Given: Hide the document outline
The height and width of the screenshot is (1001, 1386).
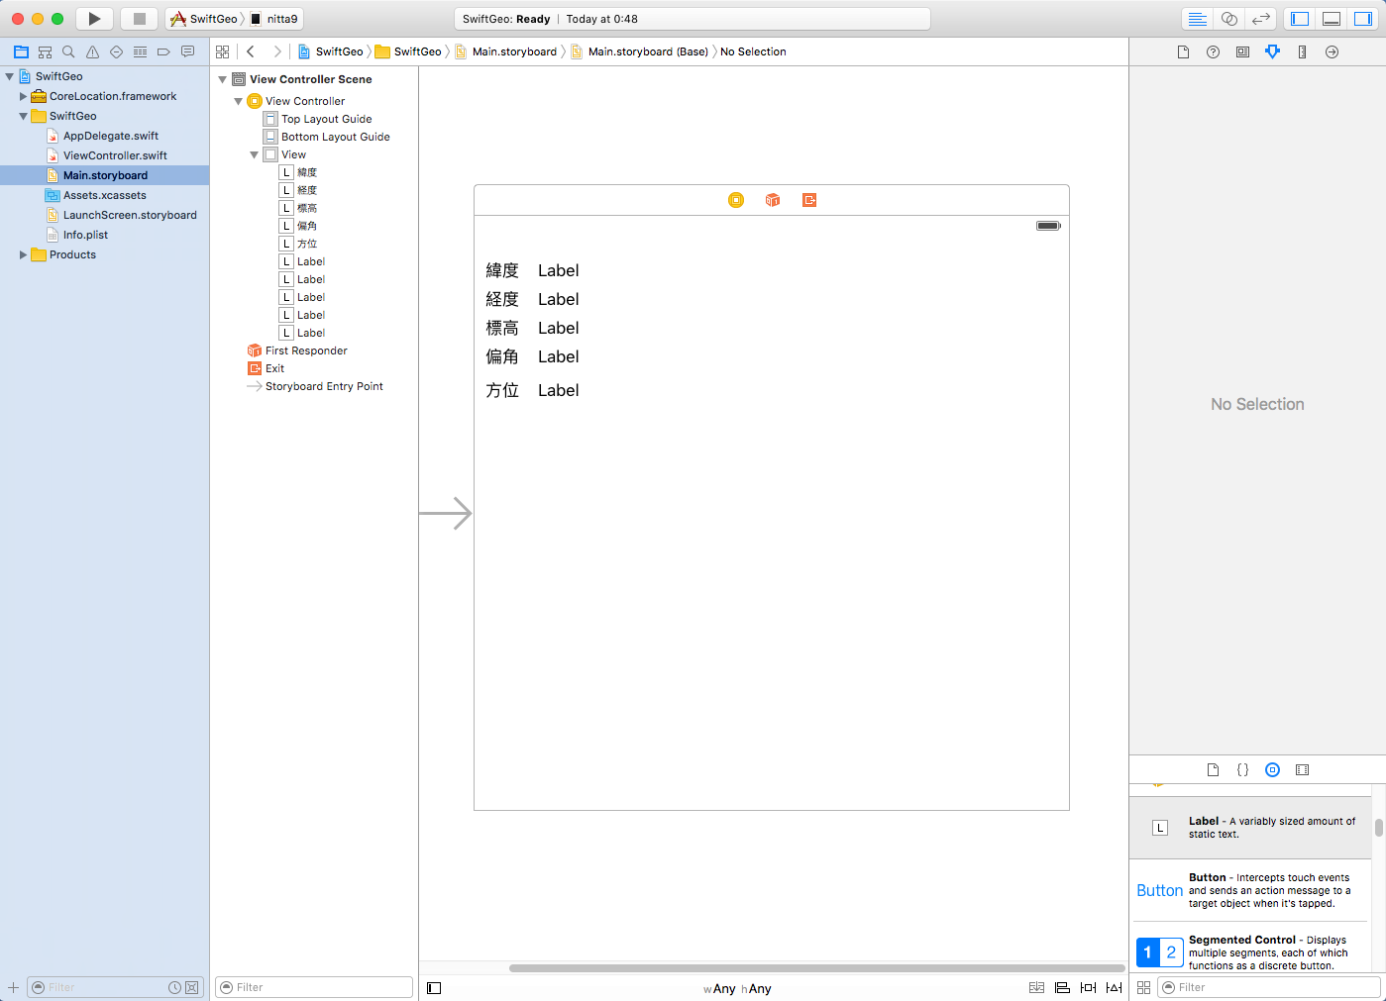Looking at the screenshot, I should click(434, 987).
